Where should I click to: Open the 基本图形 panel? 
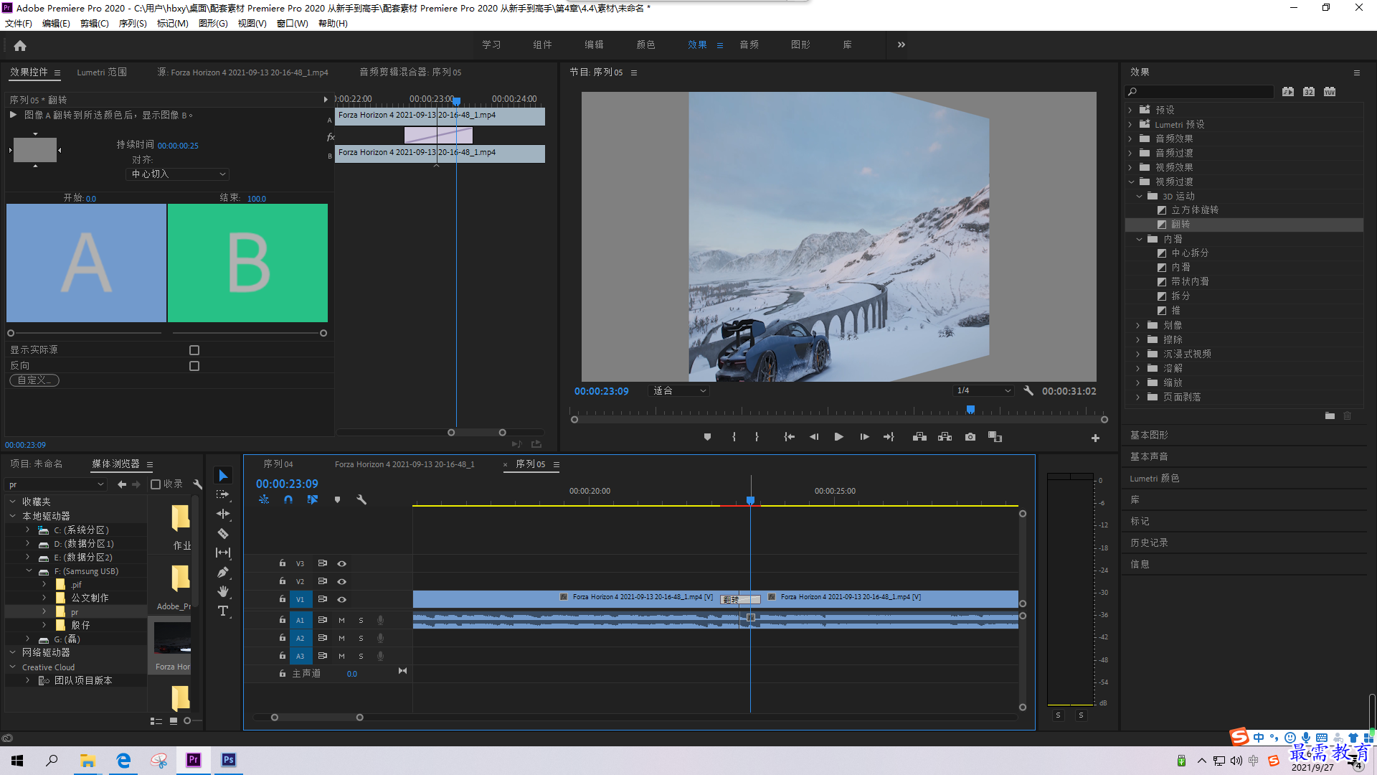click(x=1149, y=435)
